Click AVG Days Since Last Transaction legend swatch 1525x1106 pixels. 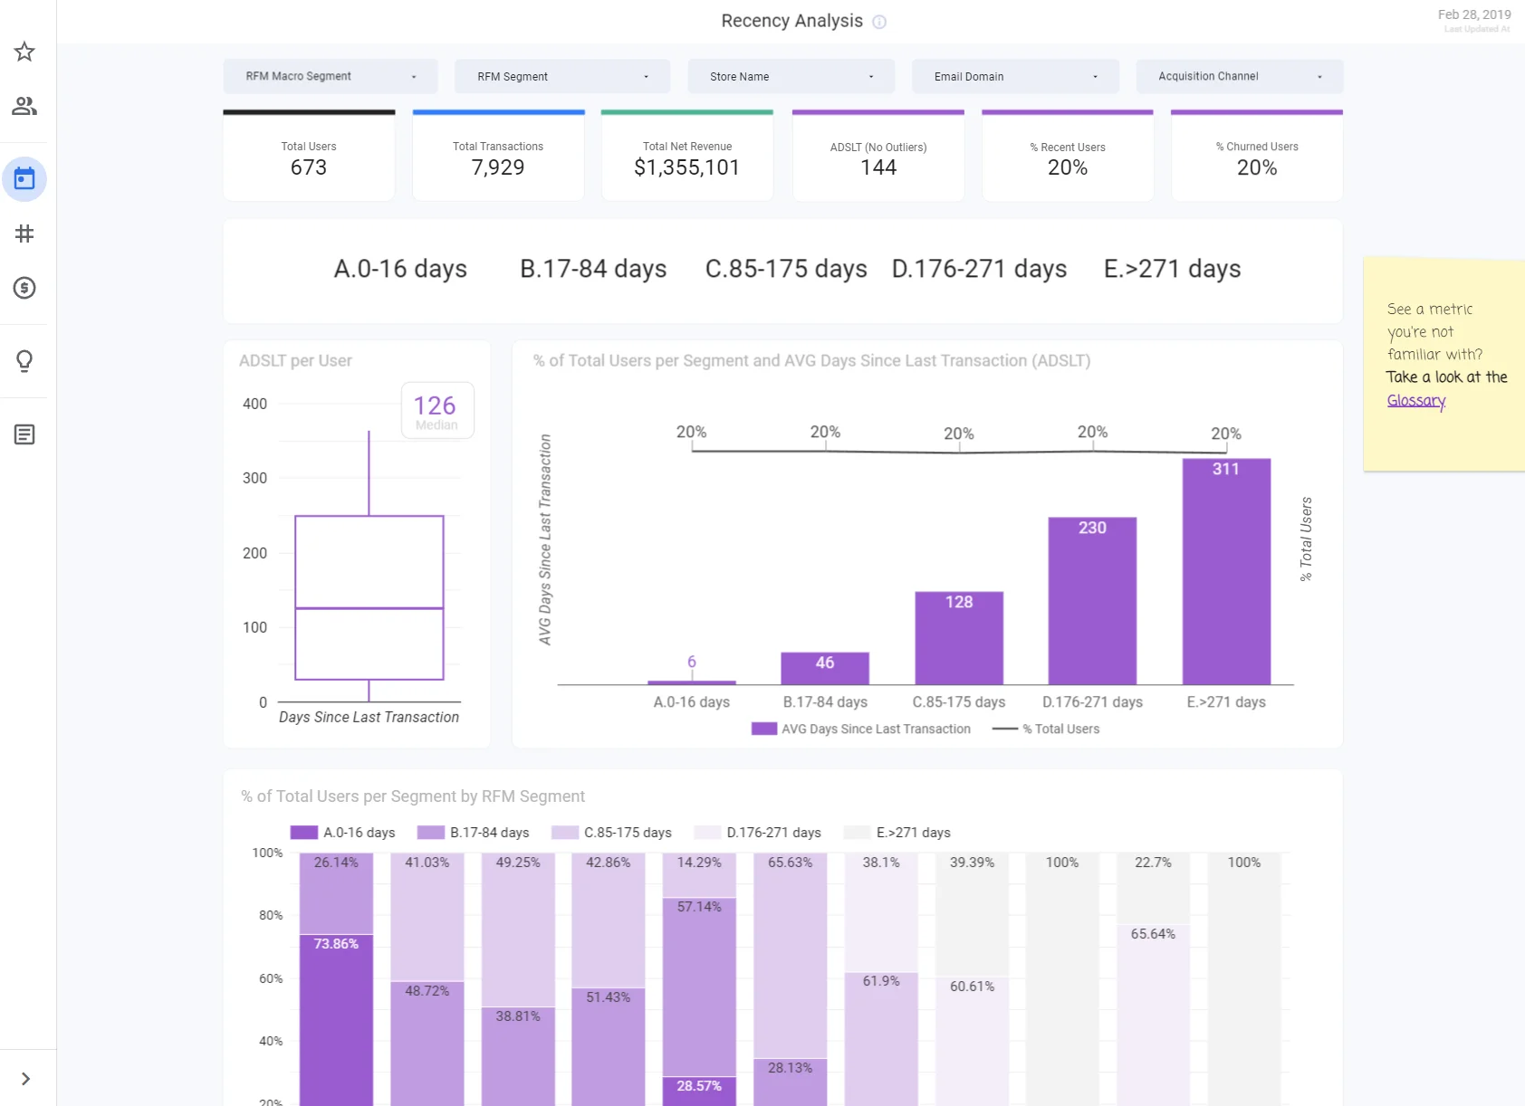click(x=764, y=729)
